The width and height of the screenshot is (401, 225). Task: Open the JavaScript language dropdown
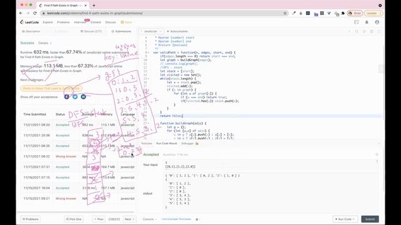point(151,31)
